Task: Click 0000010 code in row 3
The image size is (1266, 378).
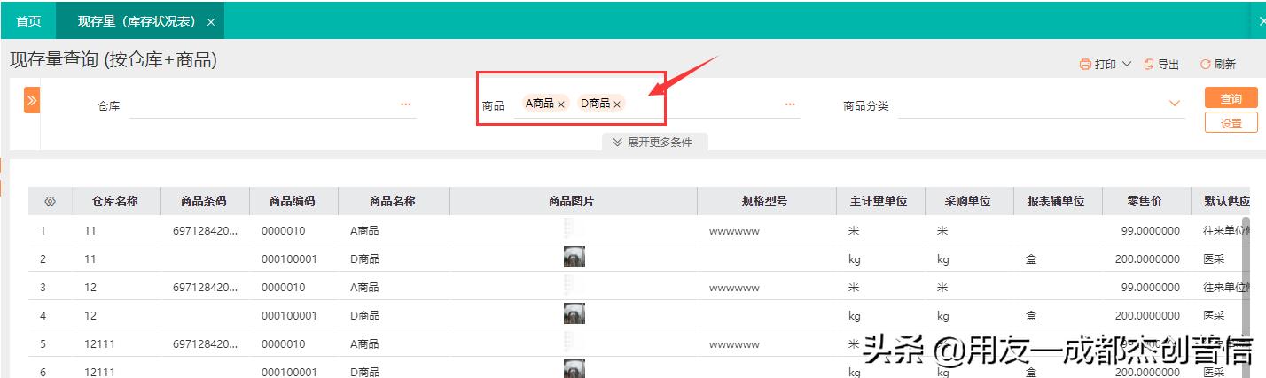Action: click(x=284, y=288)
